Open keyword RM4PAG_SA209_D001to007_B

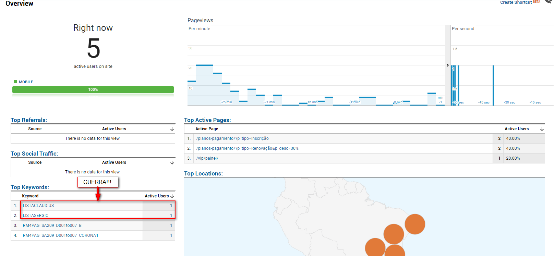coord(52,225)
